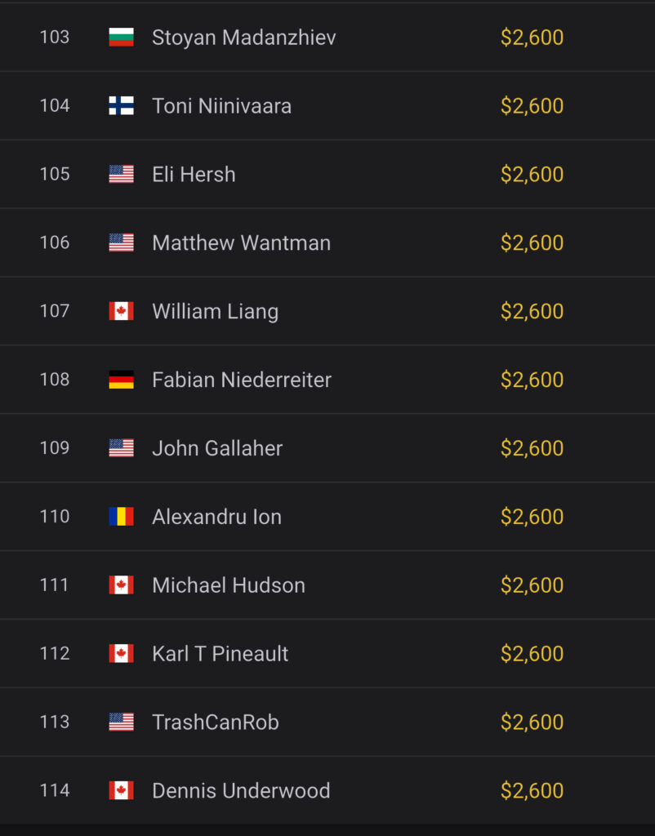Screen dimensions: 655x836
Task: Select the US flag beside John Gallaher
Action: (x=121, y=448)
